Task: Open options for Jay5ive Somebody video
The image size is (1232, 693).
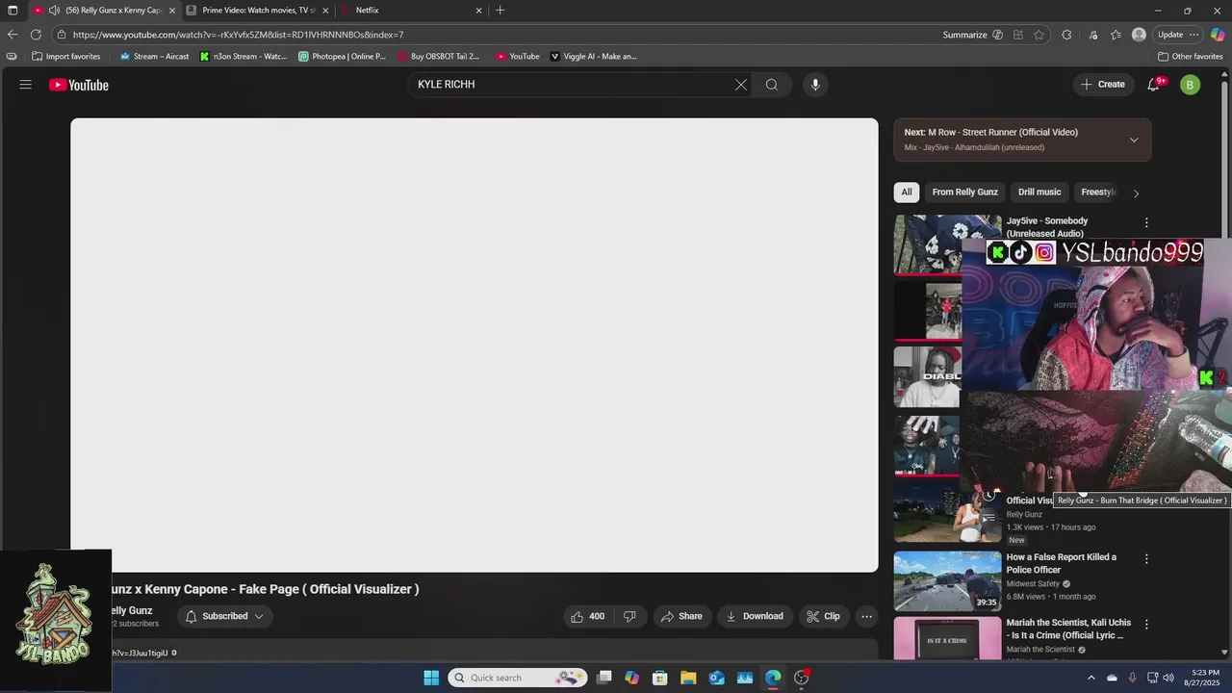Action: click(1146, 222)
